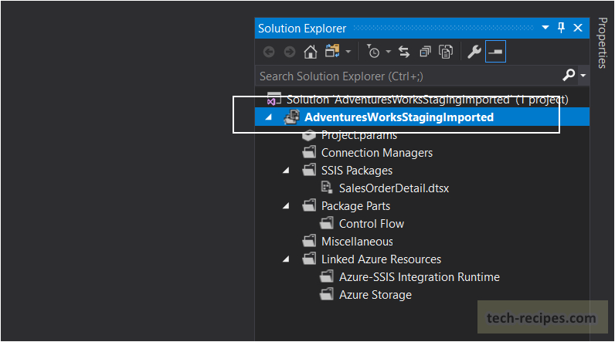Close the Solution Explorer panel
615x342 pixels.
pyautogui.click(x=578, y=28)
